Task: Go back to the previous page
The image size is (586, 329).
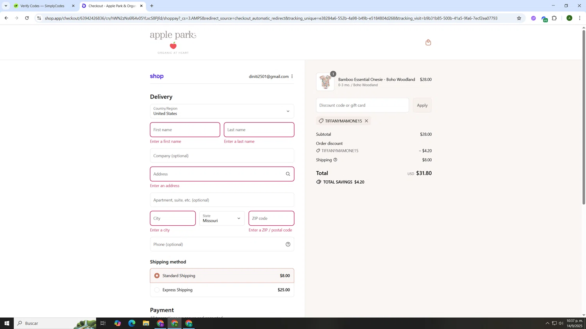Action: pyautogui.click(x=6, y=18)
